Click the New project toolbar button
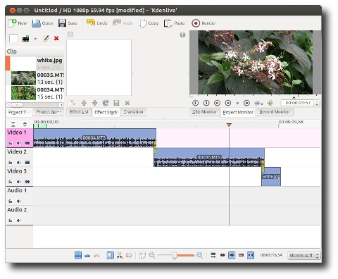 [18, 23]
